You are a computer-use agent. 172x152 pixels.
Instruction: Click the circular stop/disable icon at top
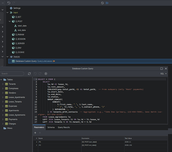[102, 3]
